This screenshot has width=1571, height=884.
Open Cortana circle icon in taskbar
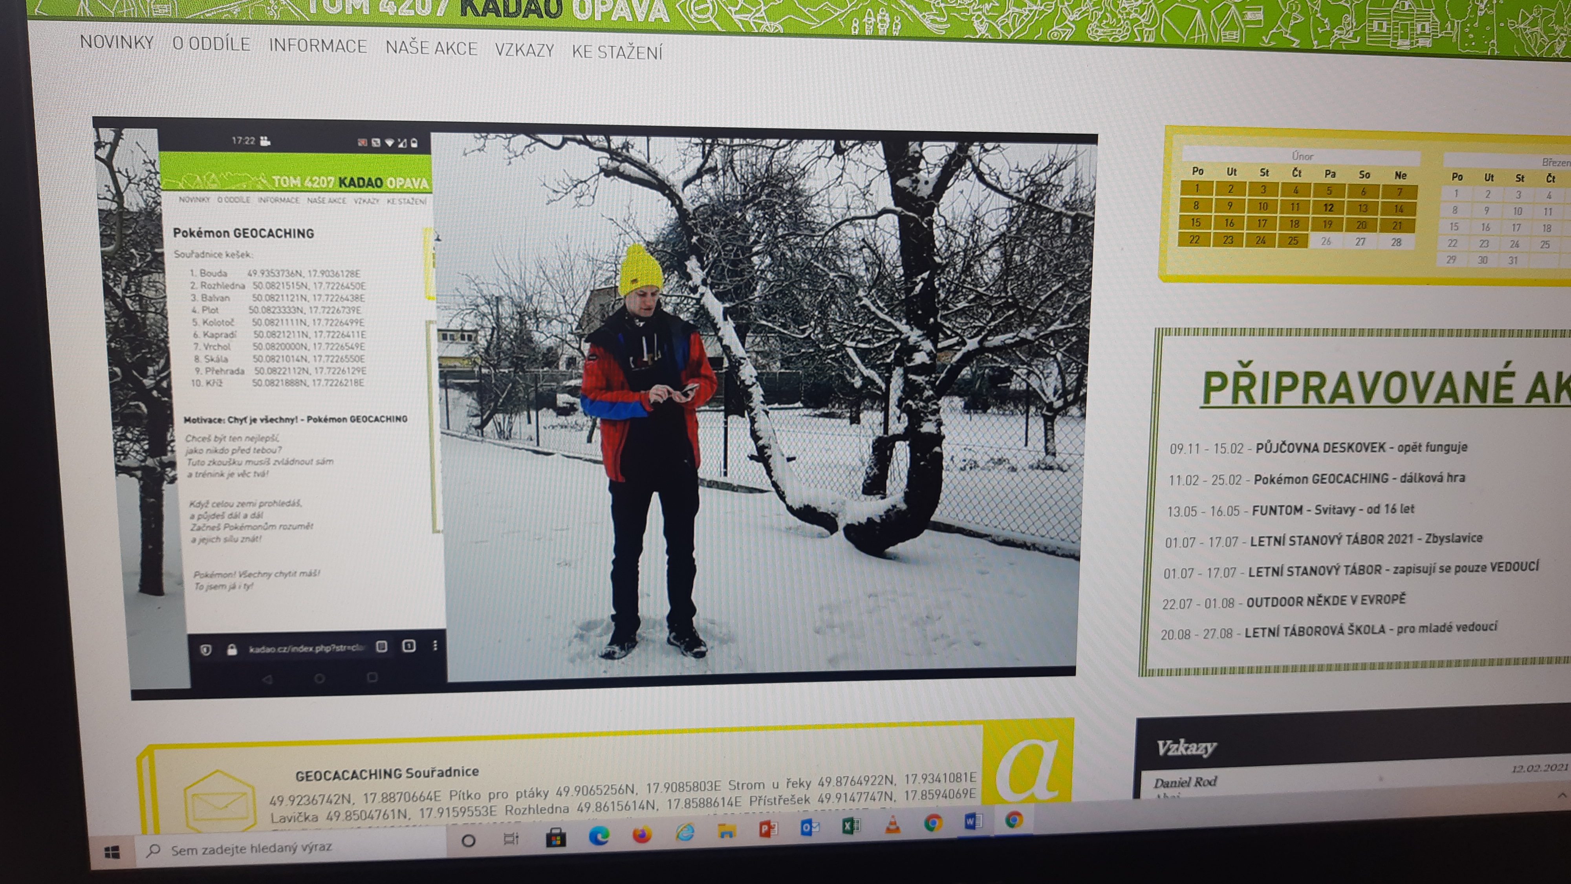click(x=469, y=841)
